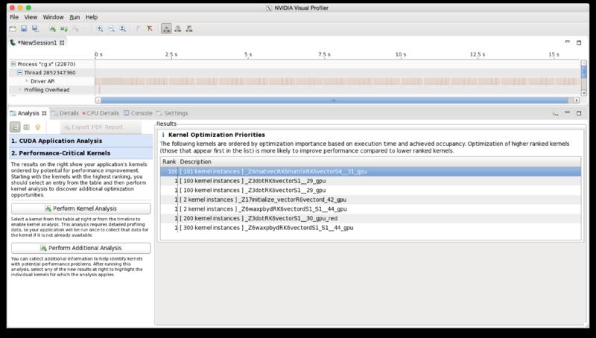Switch to the Analysis tab
Image resolution: width=596 pixels, height=338 pixels.
coord(28,113)
